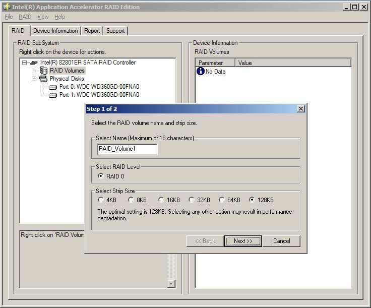Click the Next >> button
This screenshot has height=308, width=371.
tap(243, 241)
